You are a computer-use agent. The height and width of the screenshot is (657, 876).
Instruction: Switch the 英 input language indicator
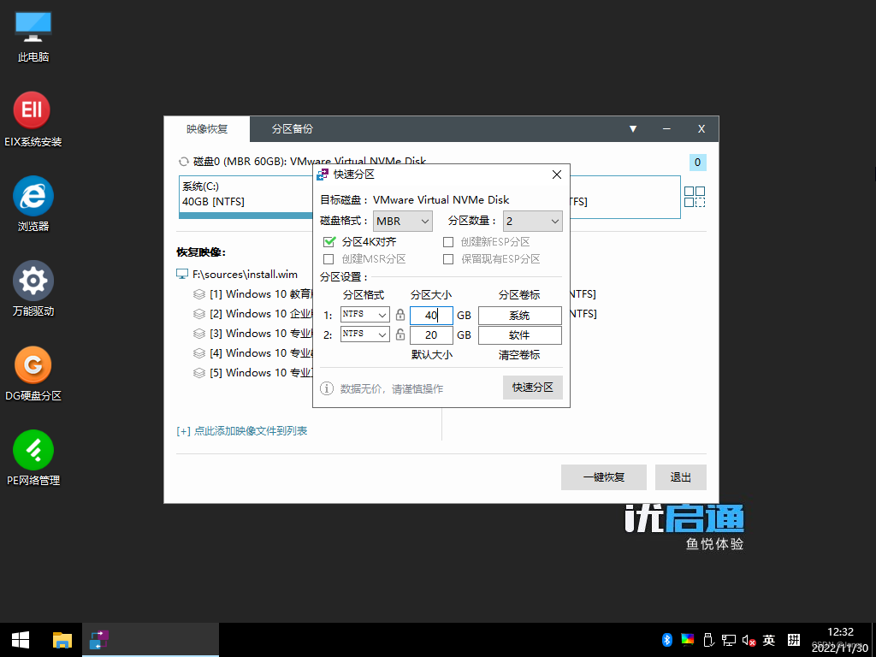pos(769,640)
